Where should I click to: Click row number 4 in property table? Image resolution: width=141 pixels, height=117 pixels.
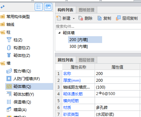[58, 94]
